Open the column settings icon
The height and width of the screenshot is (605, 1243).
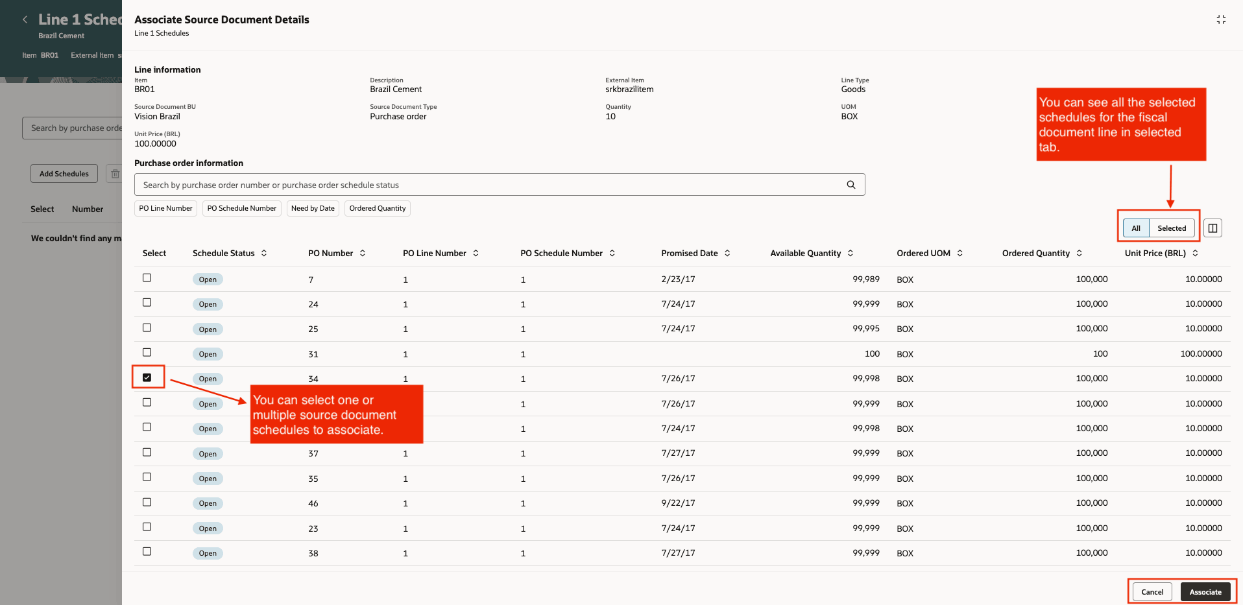pyautogui.click(x=1213, y=228)
